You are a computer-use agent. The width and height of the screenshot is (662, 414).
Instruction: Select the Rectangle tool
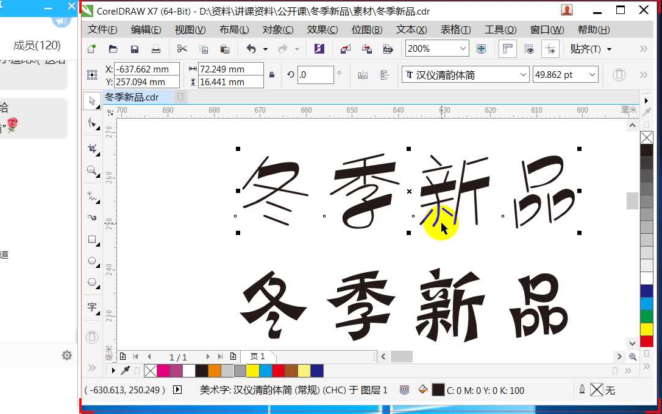pos(92,240)
